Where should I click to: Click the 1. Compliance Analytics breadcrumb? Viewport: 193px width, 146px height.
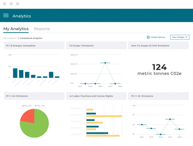point(30,38)
